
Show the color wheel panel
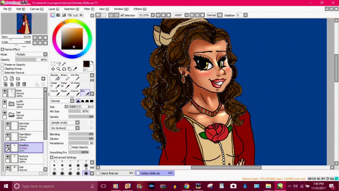point(52,15)
